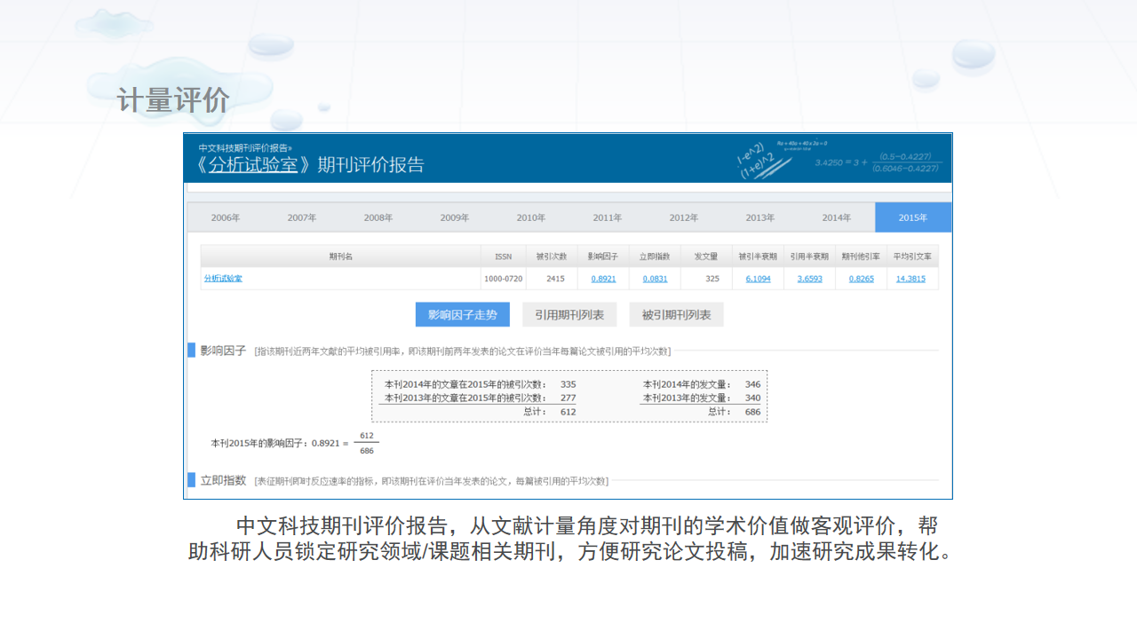
Task: Show the 被引期刊列表 list
Action: [676, 315]
